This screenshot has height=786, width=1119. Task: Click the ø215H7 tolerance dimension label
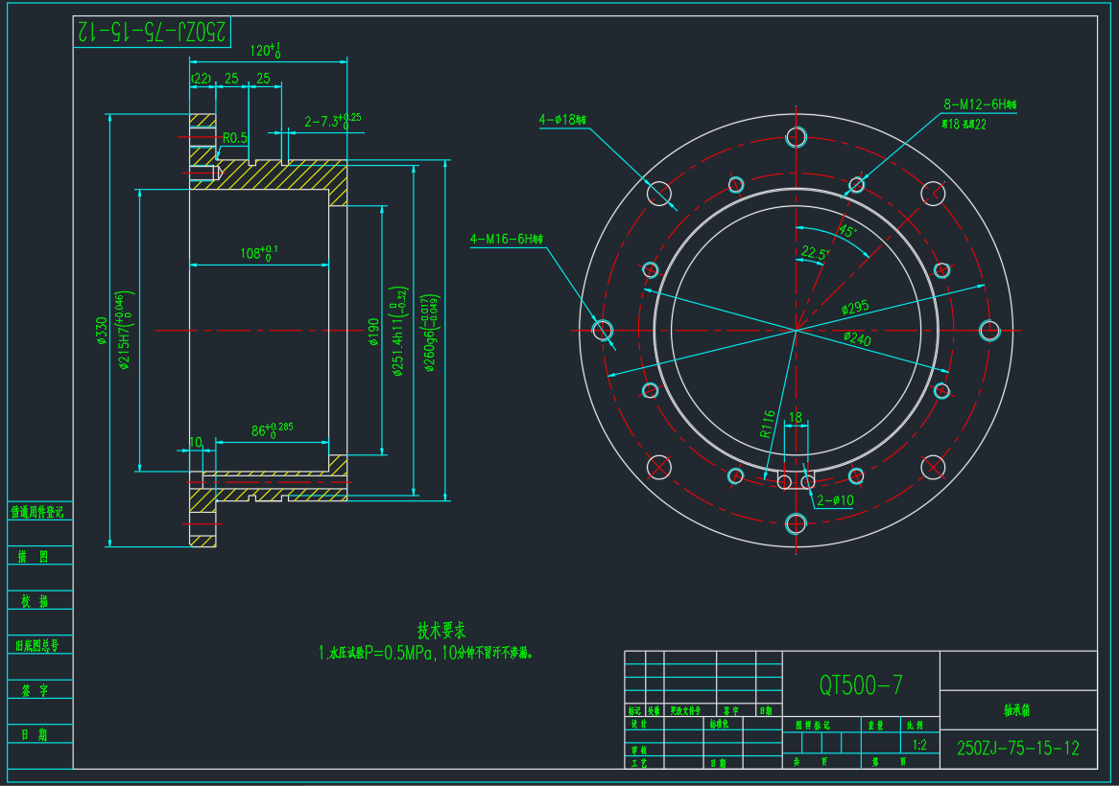[x=122, y=330]
